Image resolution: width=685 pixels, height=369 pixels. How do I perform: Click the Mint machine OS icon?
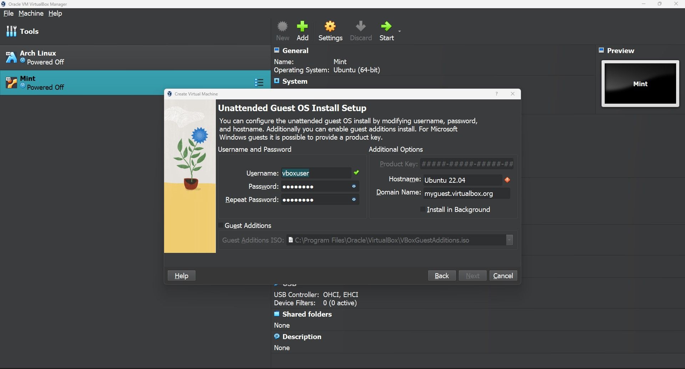pyautogui.click(x=11, y=83)
